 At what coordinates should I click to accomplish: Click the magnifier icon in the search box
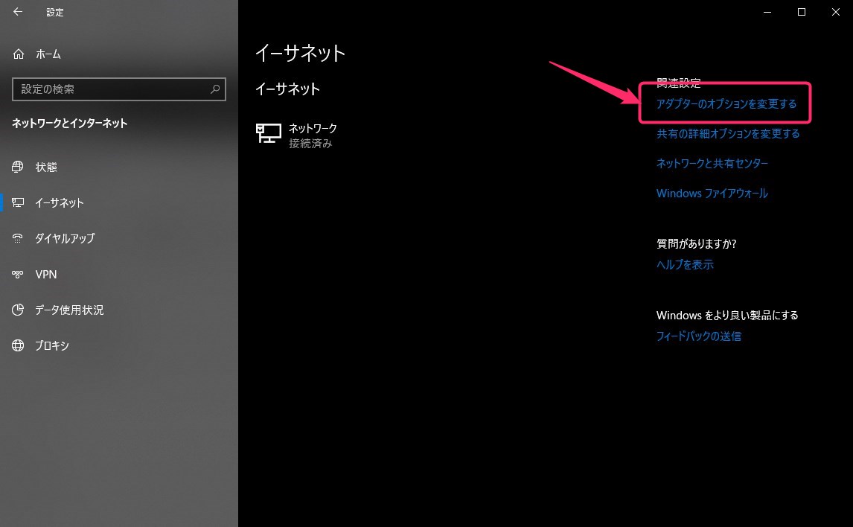(215, 89)
